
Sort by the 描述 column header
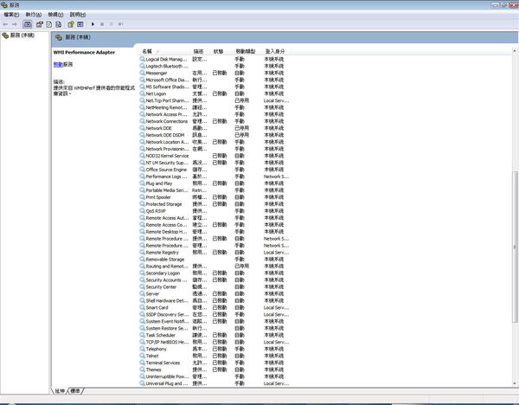[x=201, y=51]
